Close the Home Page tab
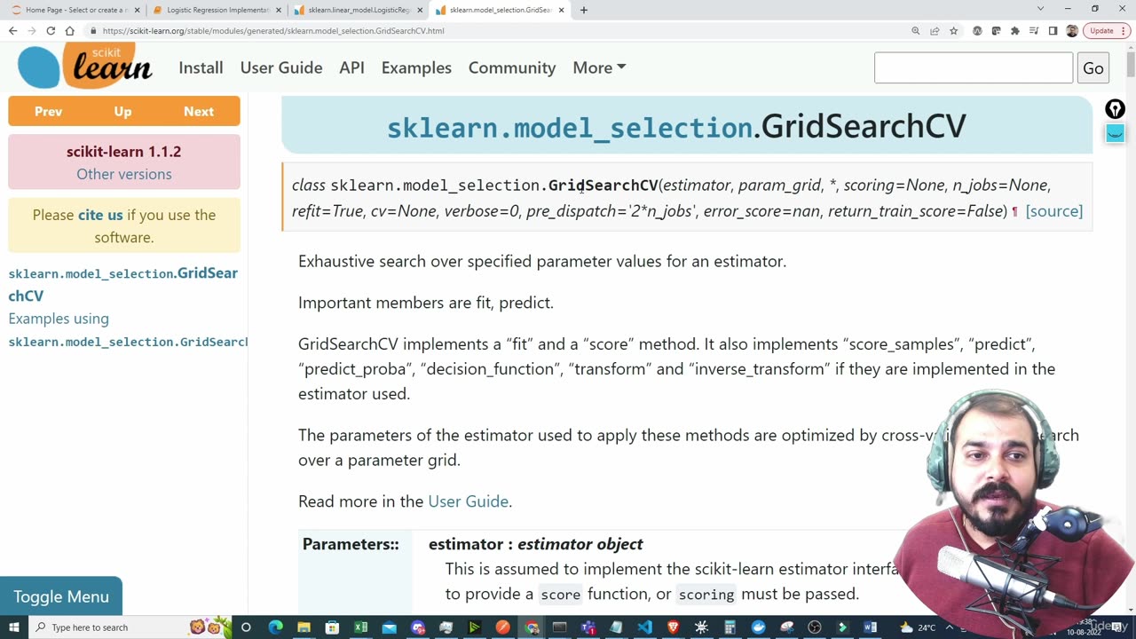The width and height of the screenshot is (1136, 639). pyautogui.click(x=137, y=10)
